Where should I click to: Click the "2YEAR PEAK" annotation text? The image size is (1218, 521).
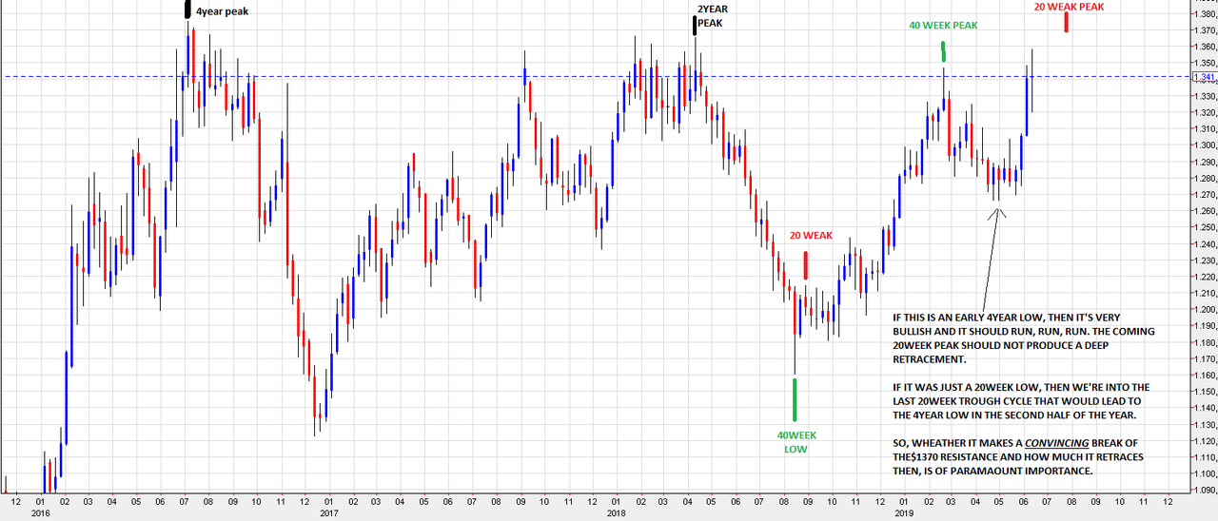click(711, 15)
